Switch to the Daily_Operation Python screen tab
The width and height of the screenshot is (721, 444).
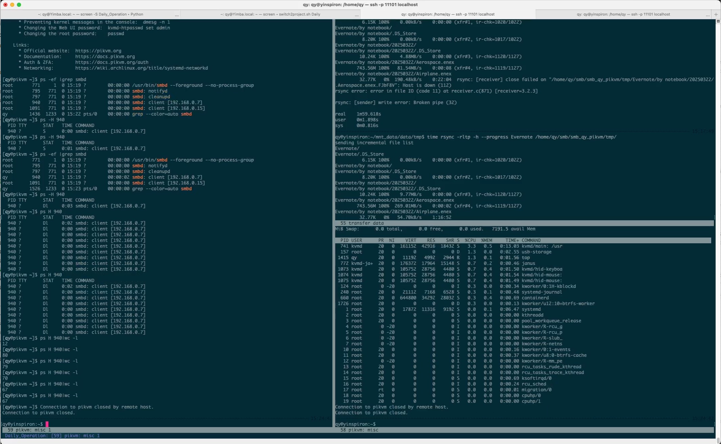[90, 14]
